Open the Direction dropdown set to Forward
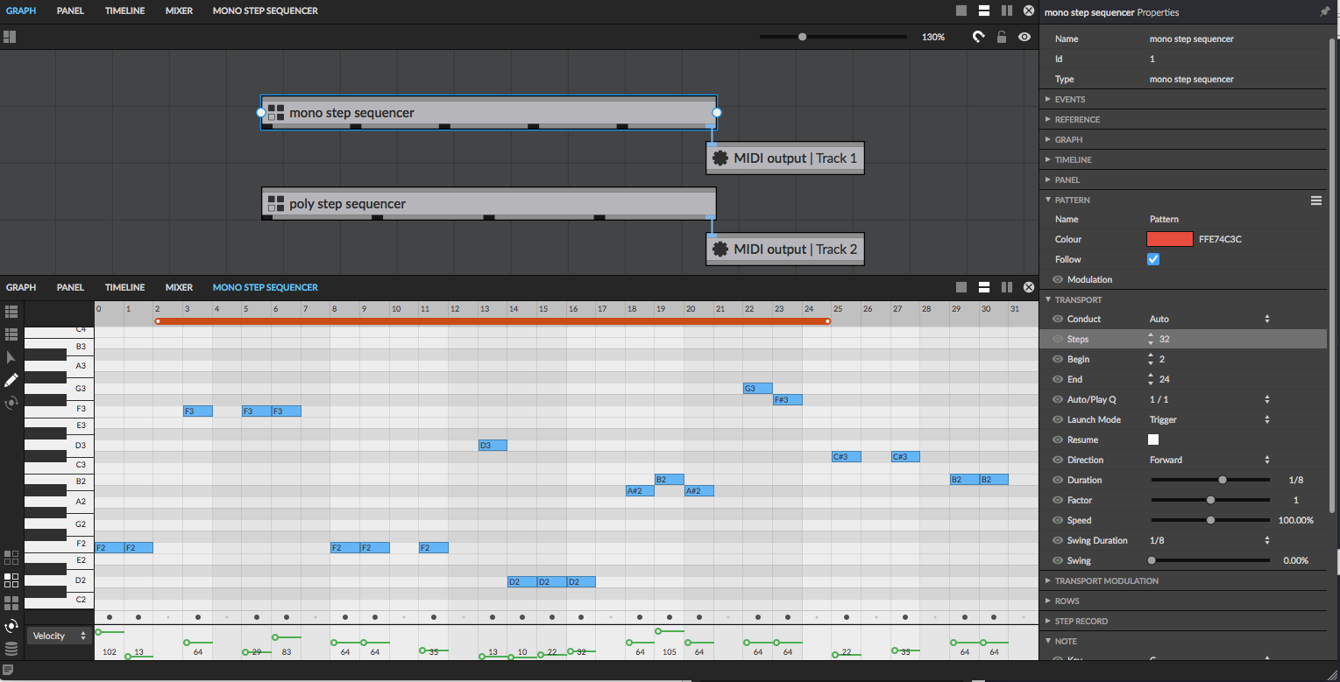Viewport: 1340px width, 682px height. [1209, 460]
